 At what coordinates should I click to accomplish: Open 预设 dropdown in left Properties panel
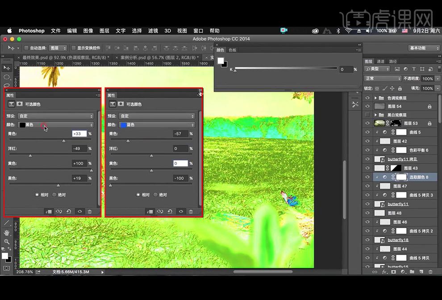pos(56,116)
